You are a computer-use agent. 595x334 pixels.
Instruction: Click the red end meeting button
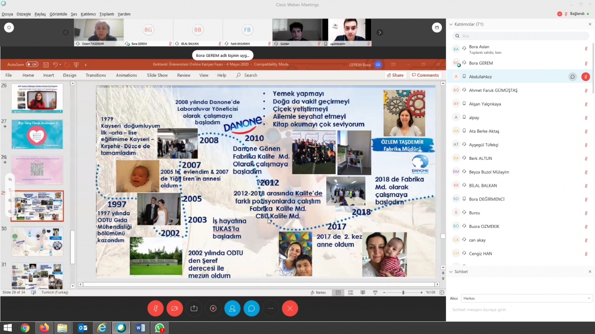pyautogui.click(x=290, y=308)
